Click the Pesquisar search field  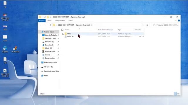point(165,25)
